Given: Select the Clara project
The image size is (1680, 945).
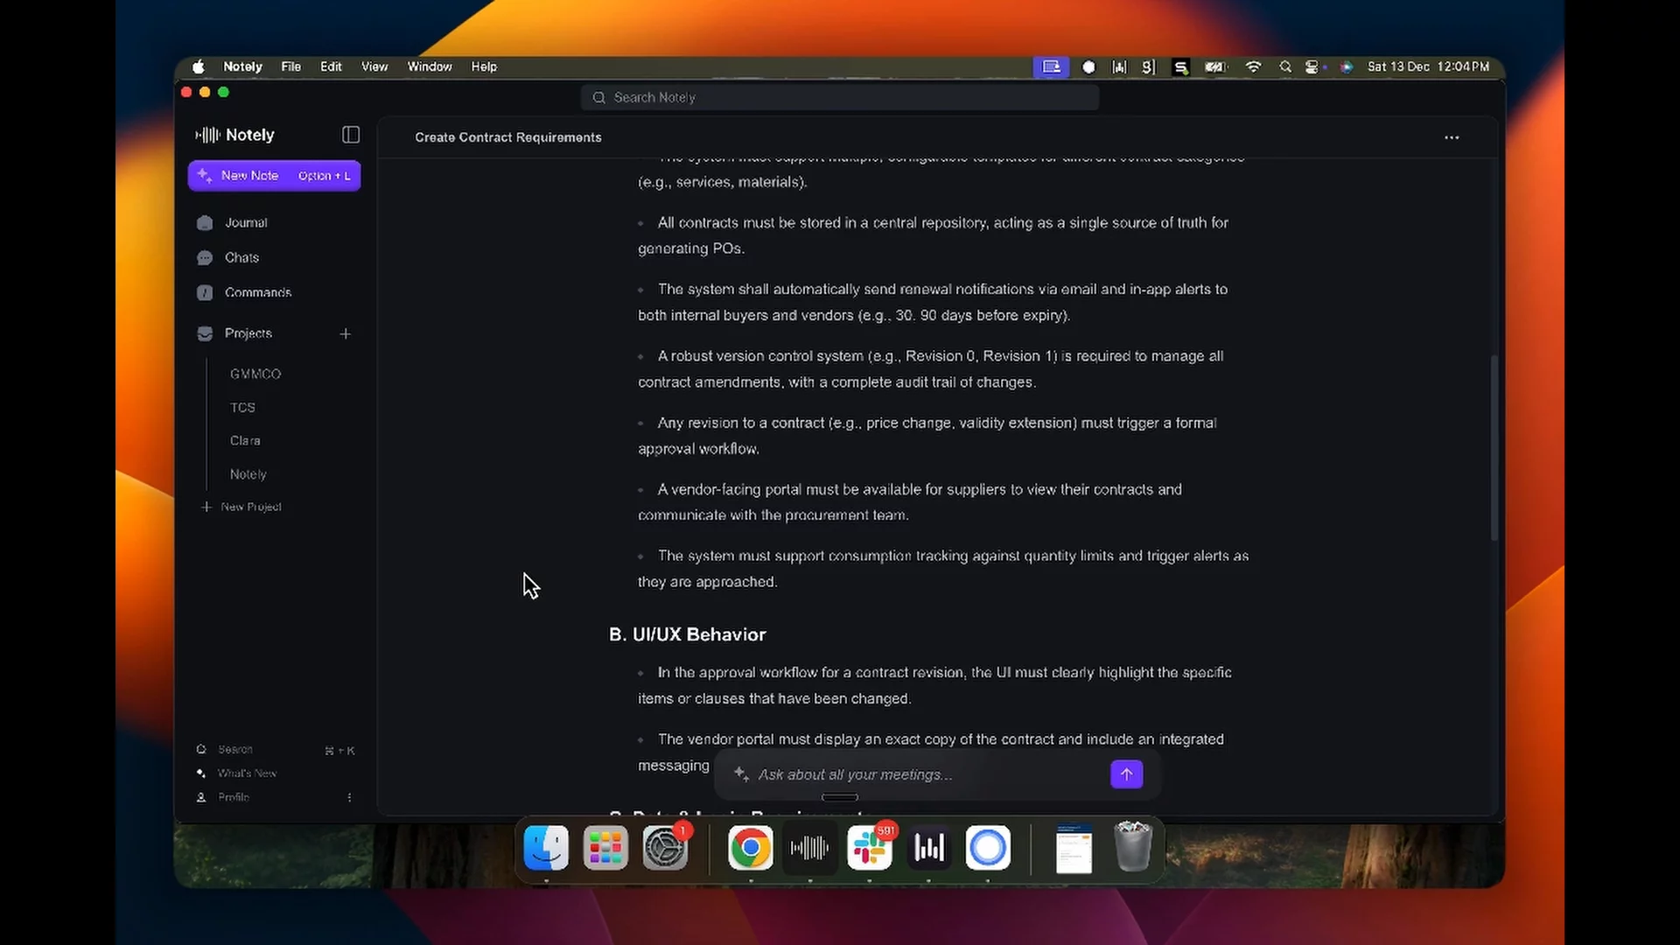Looking at the screenshot, I should coord(245,441).
